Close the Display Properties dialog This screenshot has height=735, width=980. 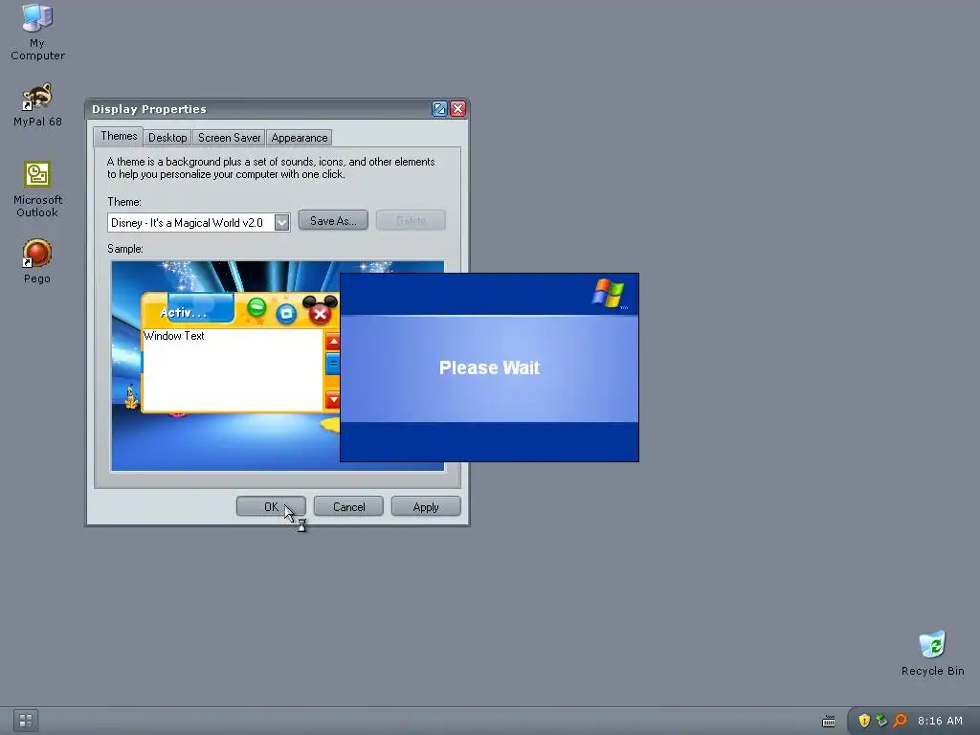pyautogui.click(x=458, y=109)
